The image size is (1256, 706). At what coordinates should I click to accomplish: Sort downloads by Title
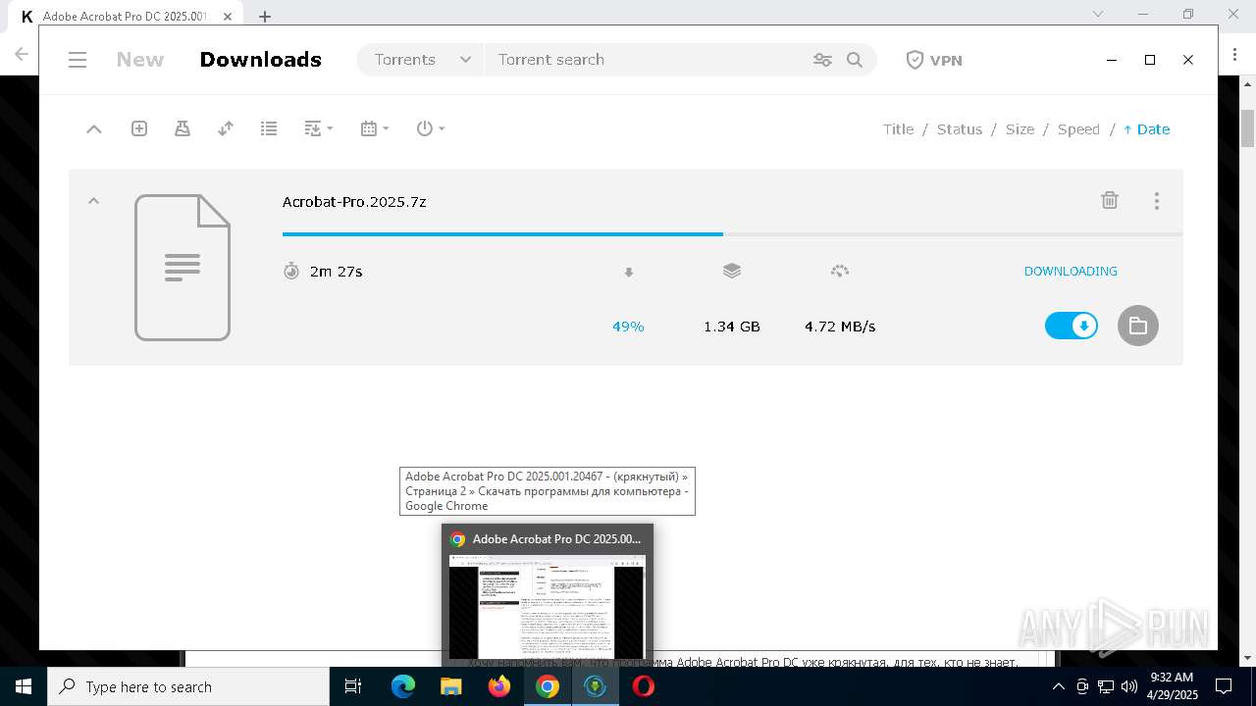[898, 129]
